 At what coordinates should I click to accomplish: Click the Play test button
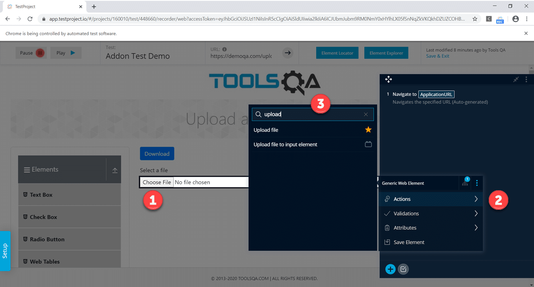tap(66, 53)
